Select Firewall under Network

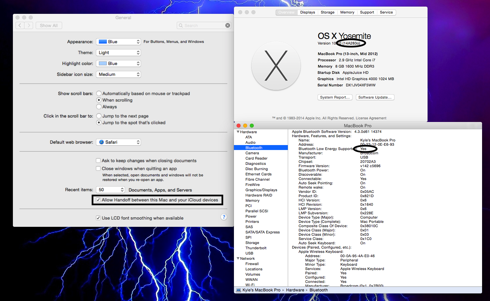coord(252,264)
